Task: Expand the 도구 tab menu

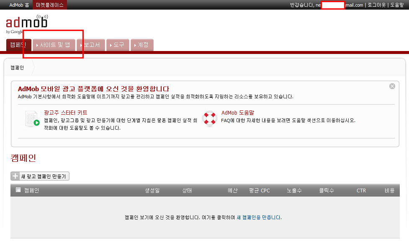Action: click(x=118, y=45)
